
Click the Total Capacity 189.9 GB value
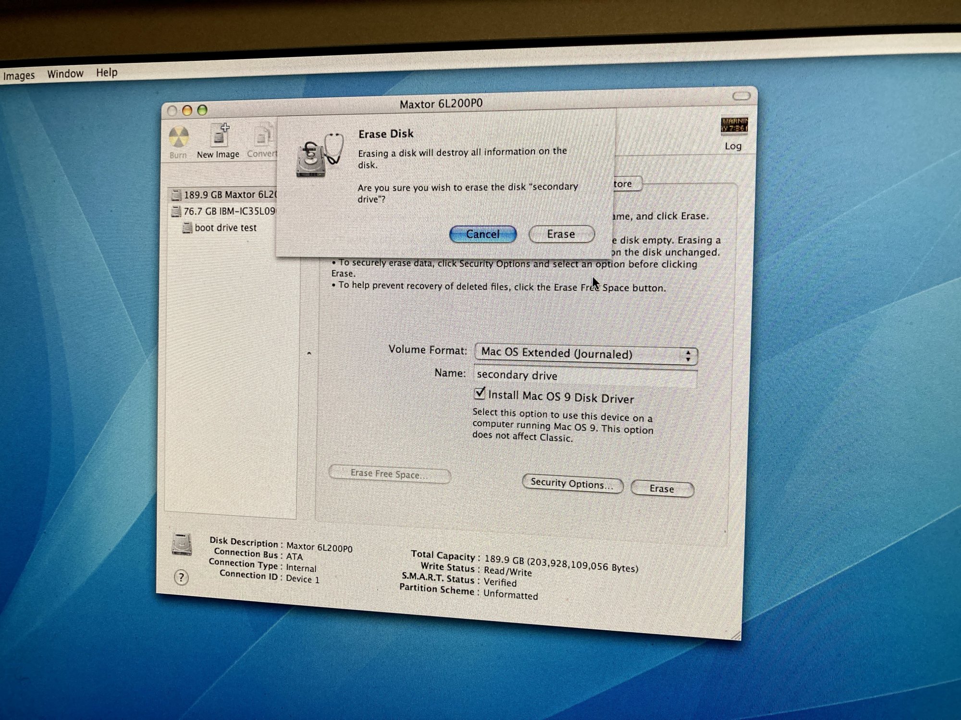coord(561,563)
